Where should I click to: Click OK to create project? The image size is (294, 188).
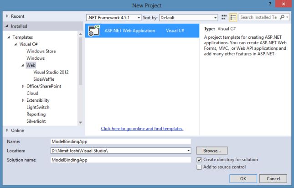coord(243,178)
